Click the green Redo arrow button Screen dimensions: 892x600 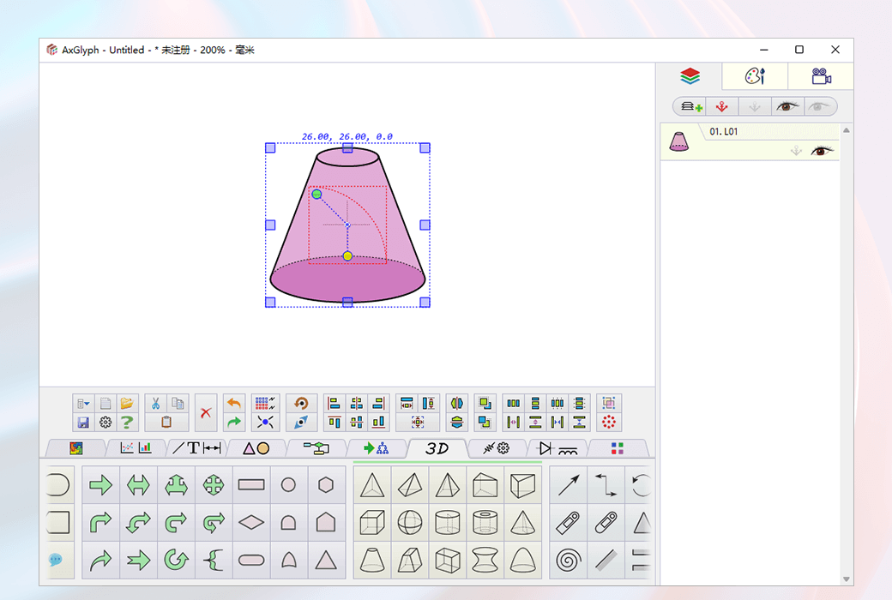point(235,422)
